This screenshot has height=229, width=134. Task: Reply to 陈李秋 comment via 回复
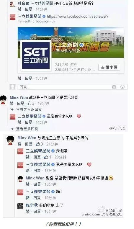[37, 211]
